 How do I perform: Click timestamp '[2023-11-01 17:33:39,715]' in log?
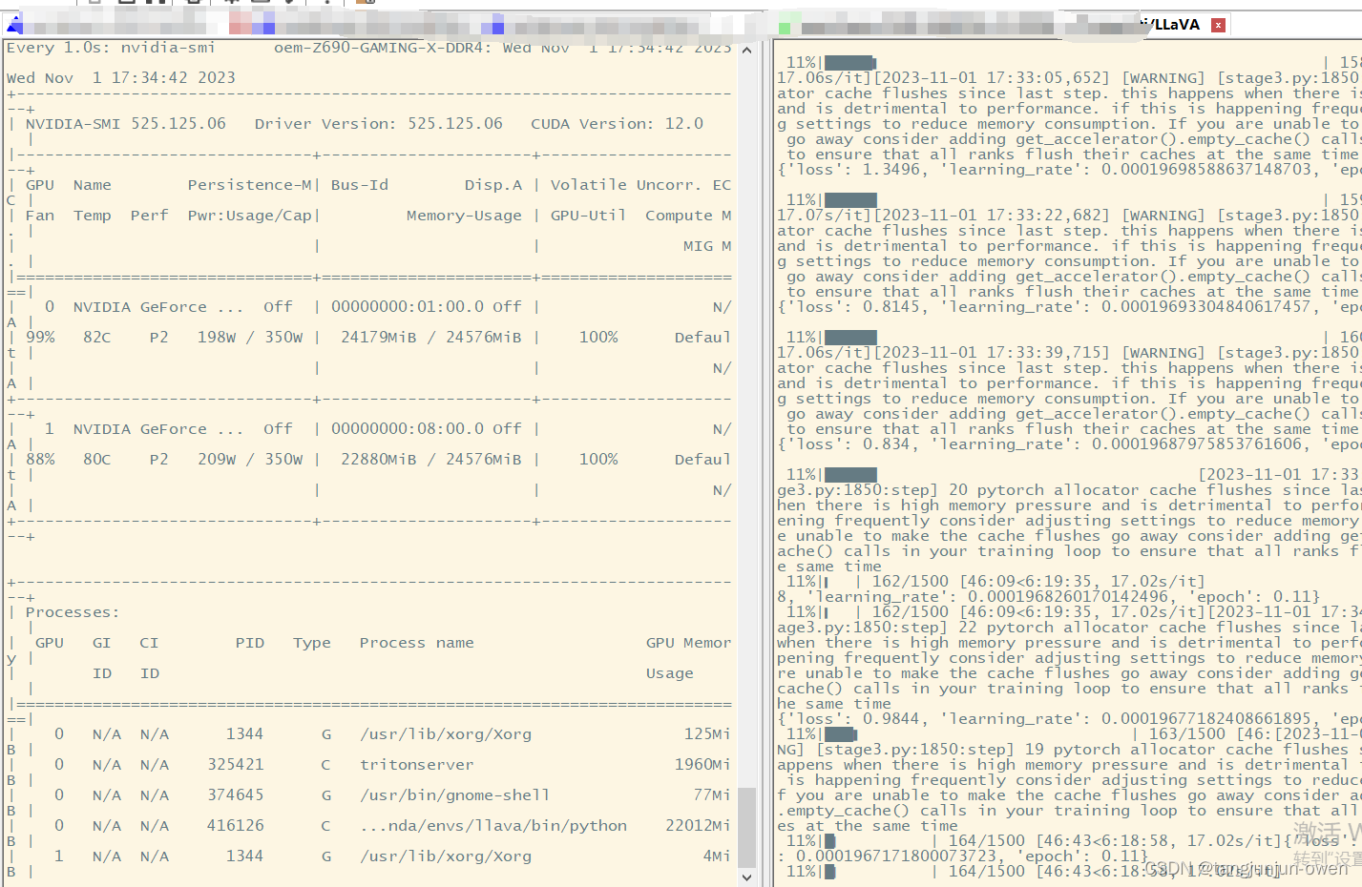pos(993,353)
